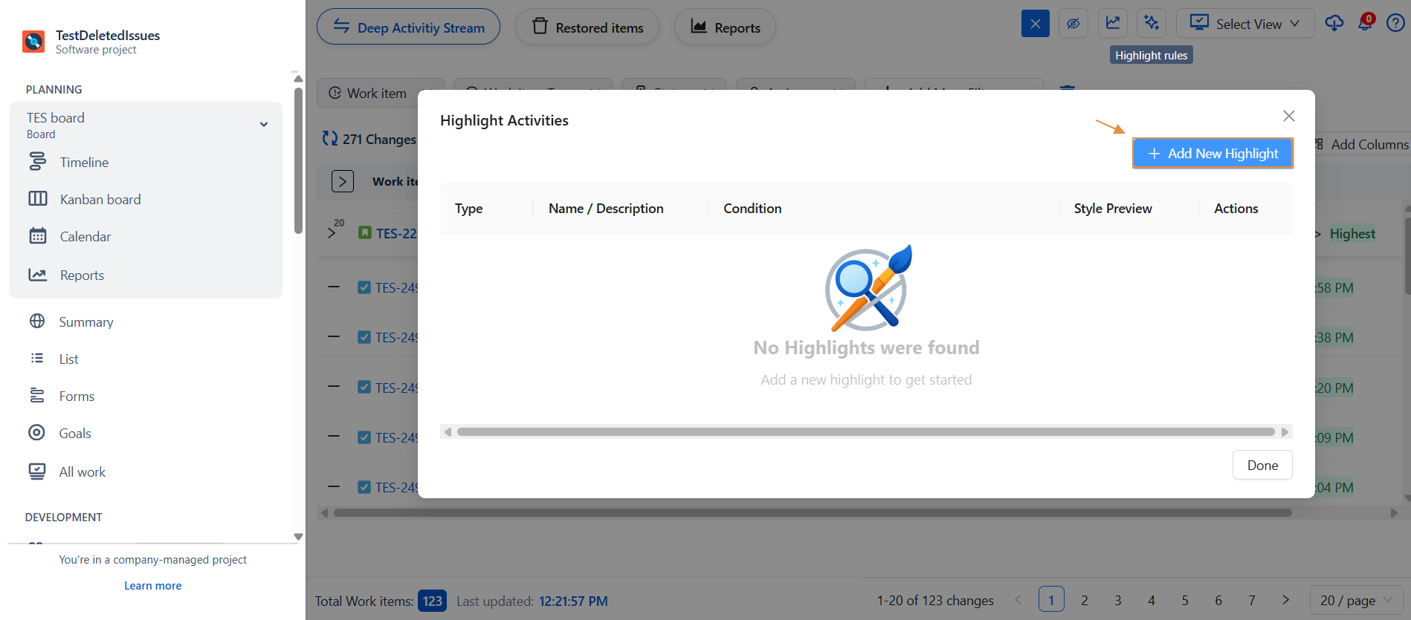The height and width of the screenshot is (620, 1411).
Task: Click the blue X clear button in toolbar
Action: tap(1035, 23)
